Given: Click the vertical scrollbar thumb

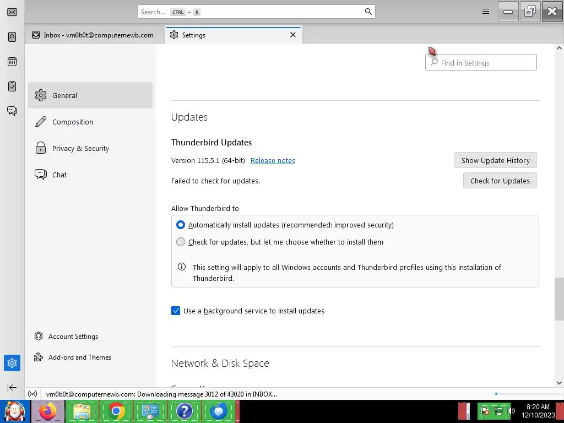Looking at the screenshot, I should click(559, 299).
